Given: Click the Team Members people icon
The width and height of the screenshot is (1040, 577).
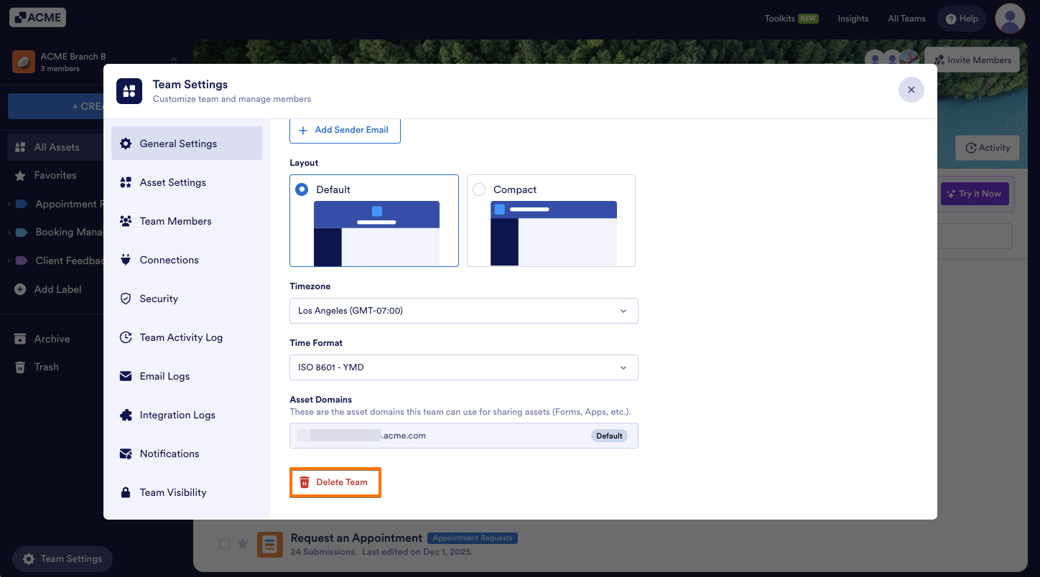Looking at the screenshot, I should pos(126,221).
